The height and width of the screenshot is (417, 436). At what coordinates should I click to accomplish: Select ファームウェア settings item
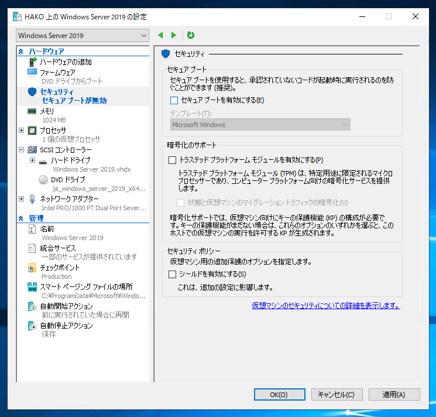pos(57,73)
